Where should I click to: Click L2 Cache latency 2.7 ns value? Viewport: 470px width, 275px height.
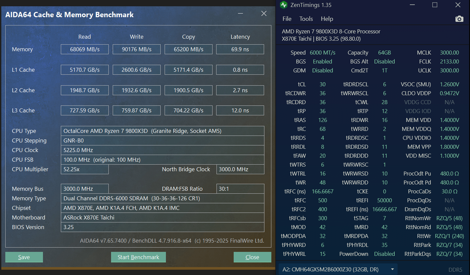coord(240,90)
